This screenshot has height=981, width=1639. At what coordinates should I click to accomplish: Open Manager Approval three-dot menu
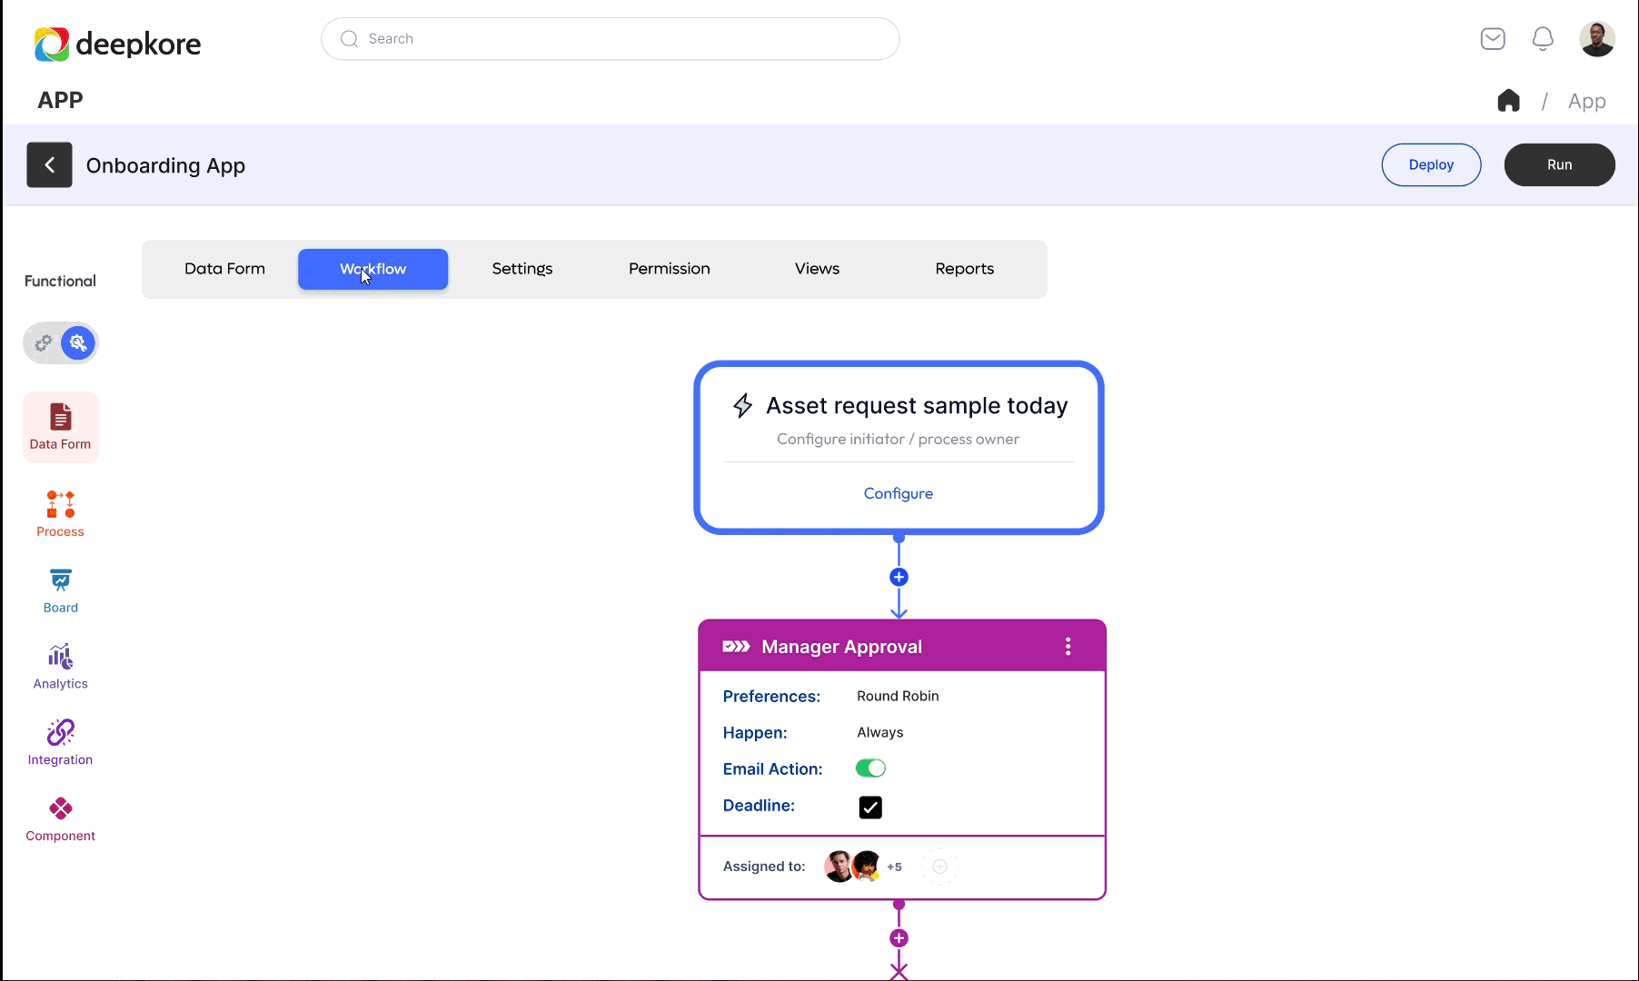(1068, 646)
